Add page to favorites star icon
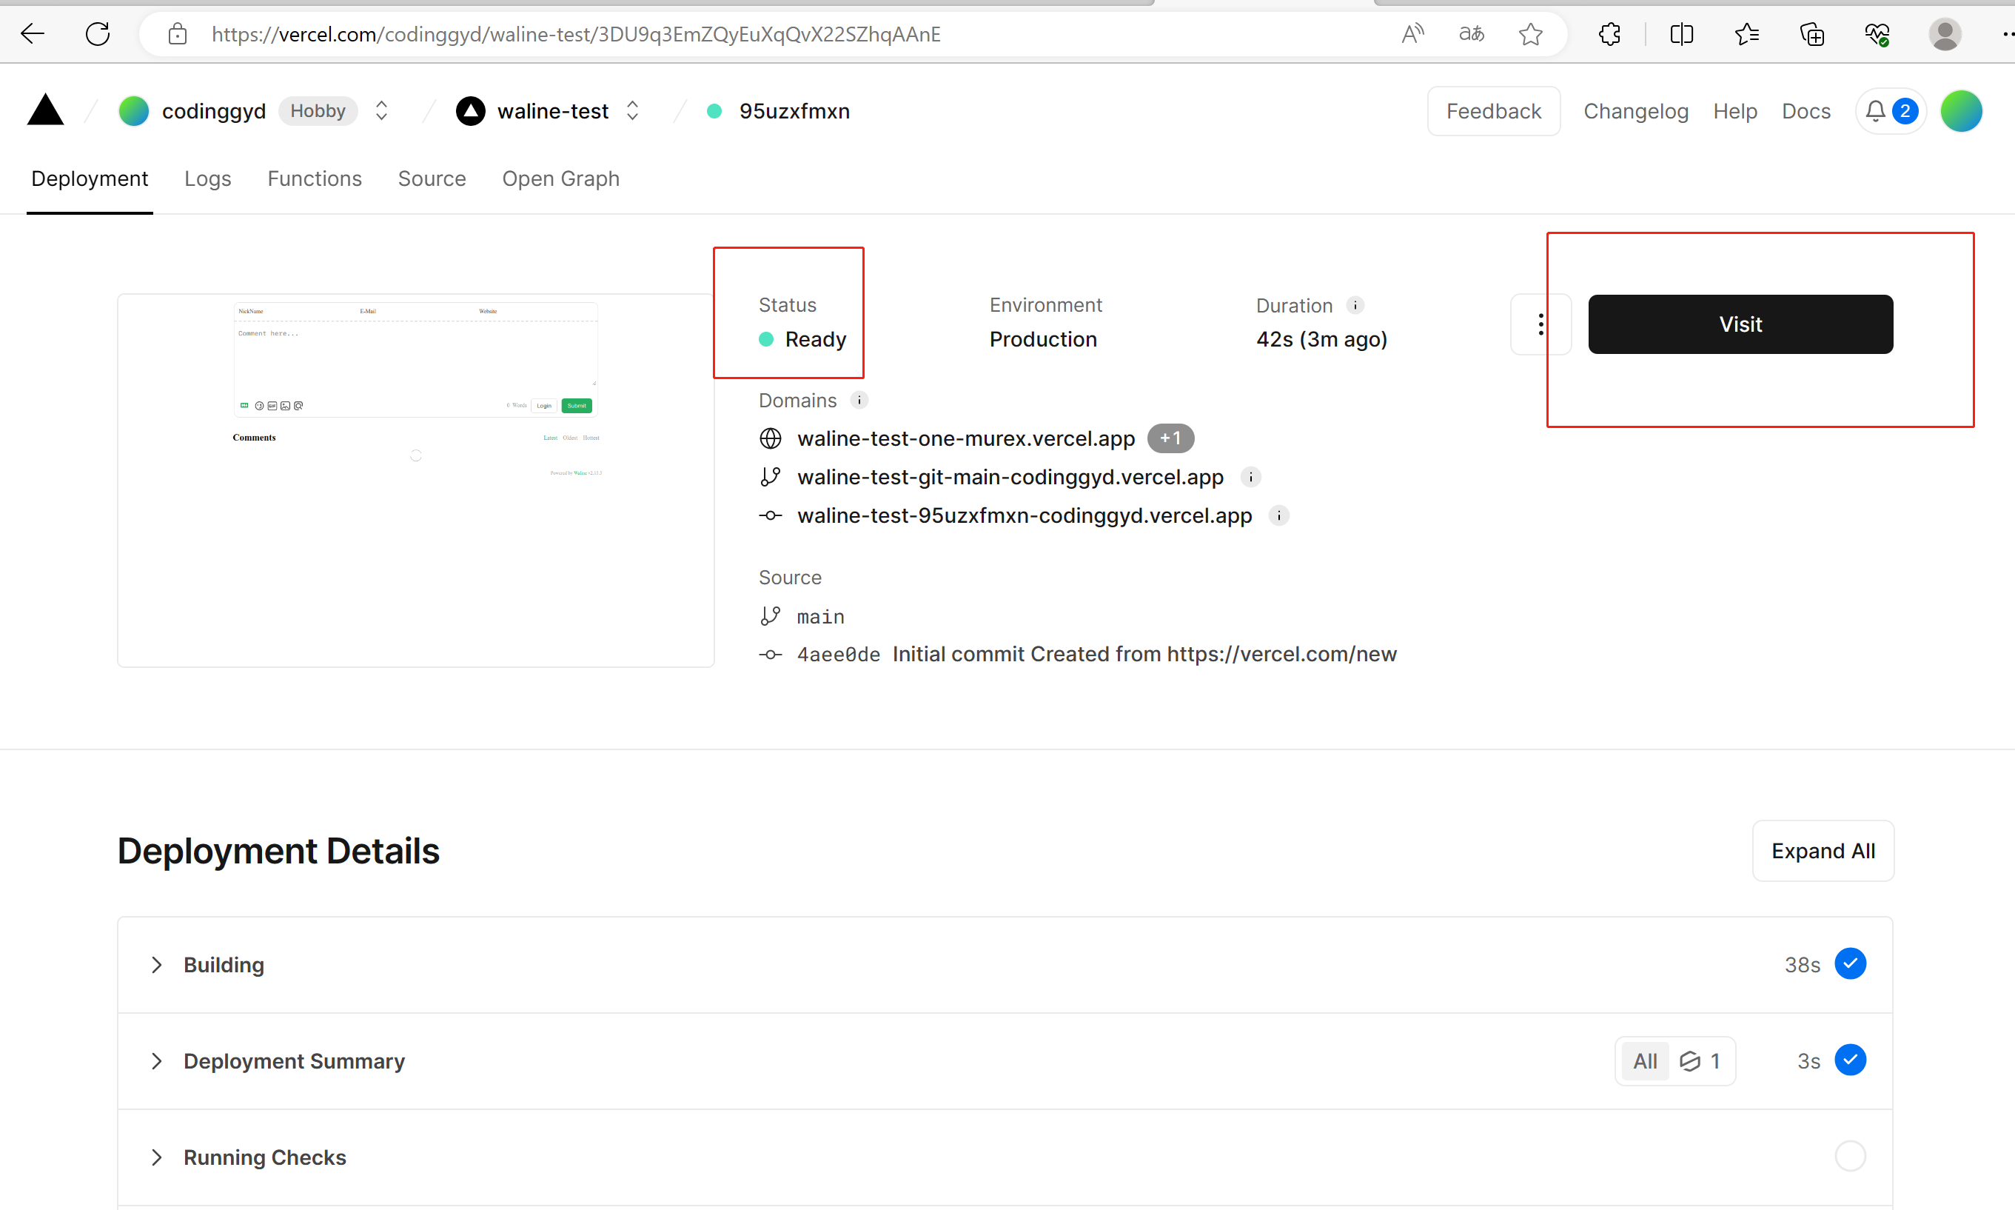This screenshot has height=1210, width=2015. click(x=1530, y=34)
